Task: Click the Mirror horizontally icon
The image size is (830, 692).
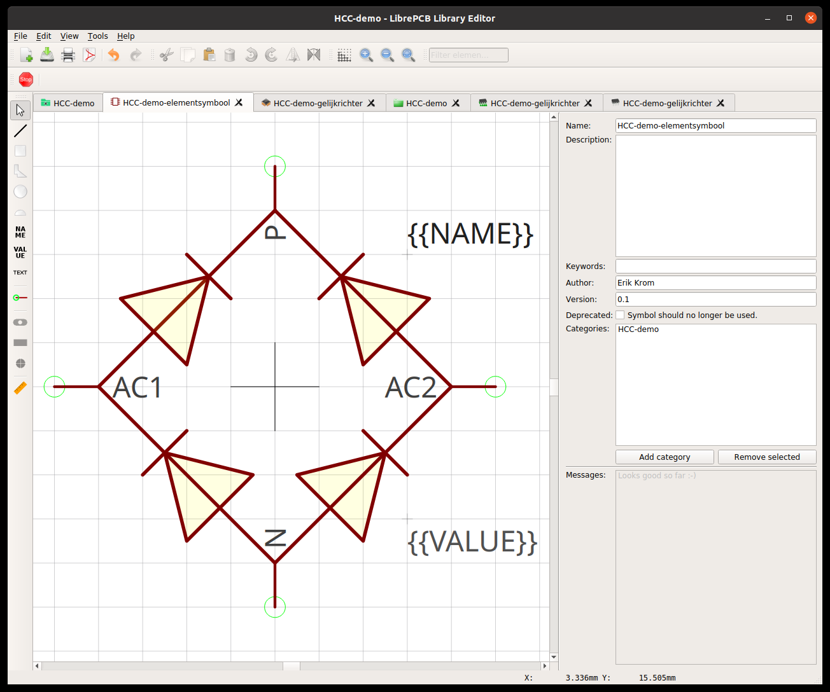Action: 293,55
